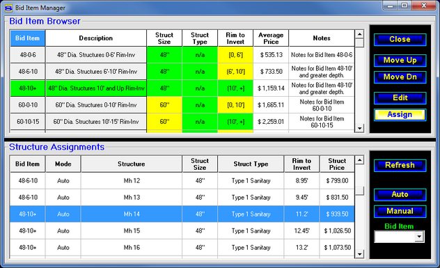Click the Bid Item Browser scroll down arrow
Screen dimensions: 440x268
[359, 128]
